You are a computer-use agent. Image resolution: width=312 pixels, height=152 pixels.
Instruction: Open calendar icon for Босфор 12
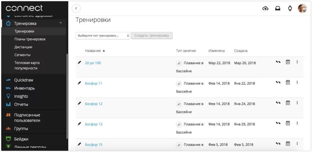pos(288,103)
